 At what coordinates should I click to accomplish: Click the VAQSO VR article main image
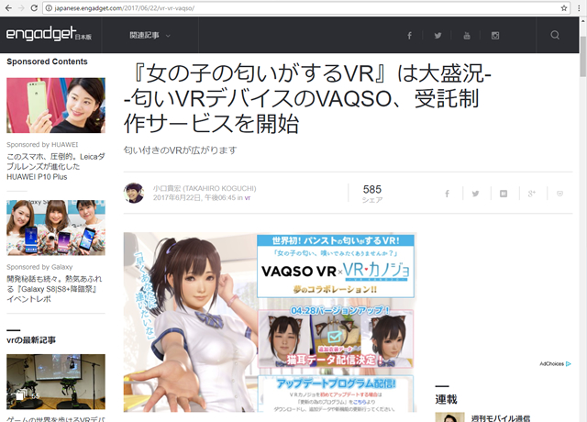tap(269, 321)
